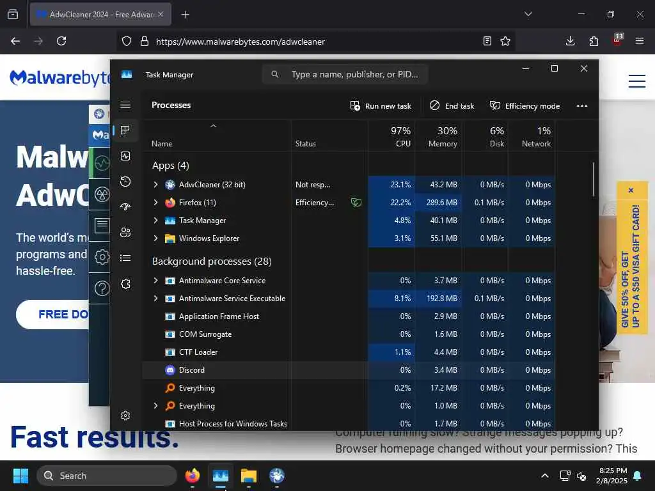Click Run new task button
Image resolution: width=655 pixels, height=491 pixels.
click(x=381, y=106)
